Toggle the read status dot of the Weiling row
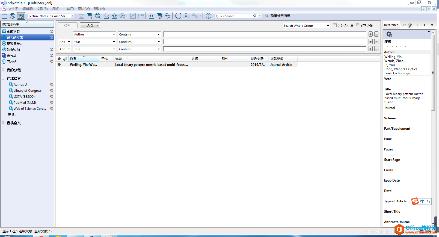 (59, 65)
